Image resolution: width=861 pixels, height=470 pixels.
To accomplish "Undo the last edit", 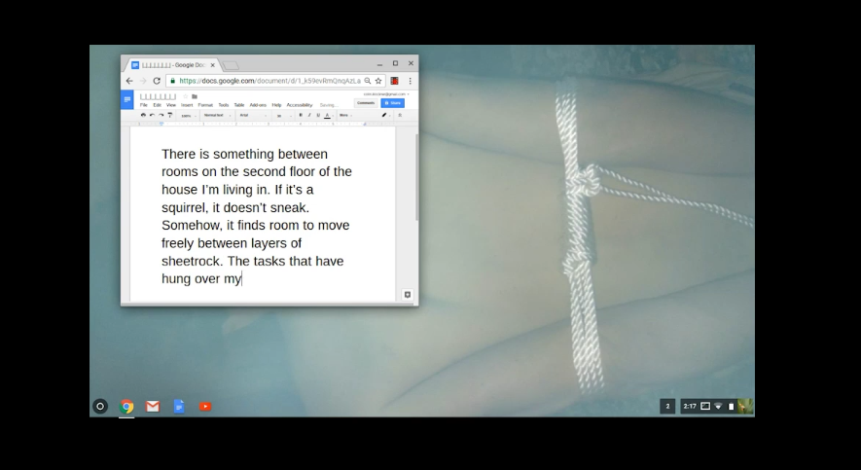I will 152,115.
